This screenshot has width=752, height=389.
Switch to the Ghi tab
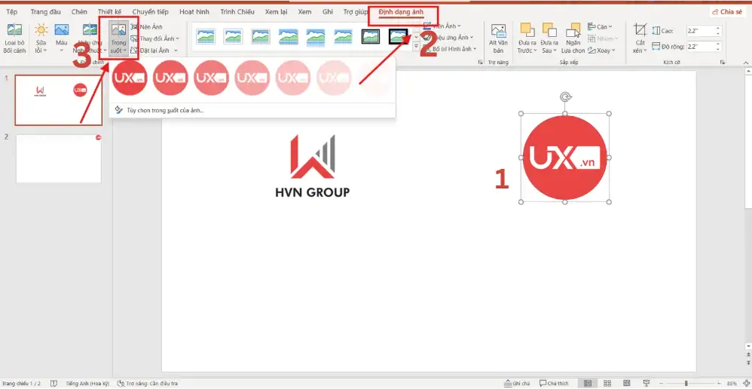point(328,11)
